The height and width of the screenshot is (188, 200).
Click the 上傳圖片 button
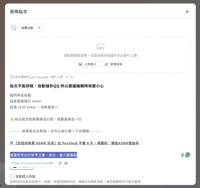87,64
